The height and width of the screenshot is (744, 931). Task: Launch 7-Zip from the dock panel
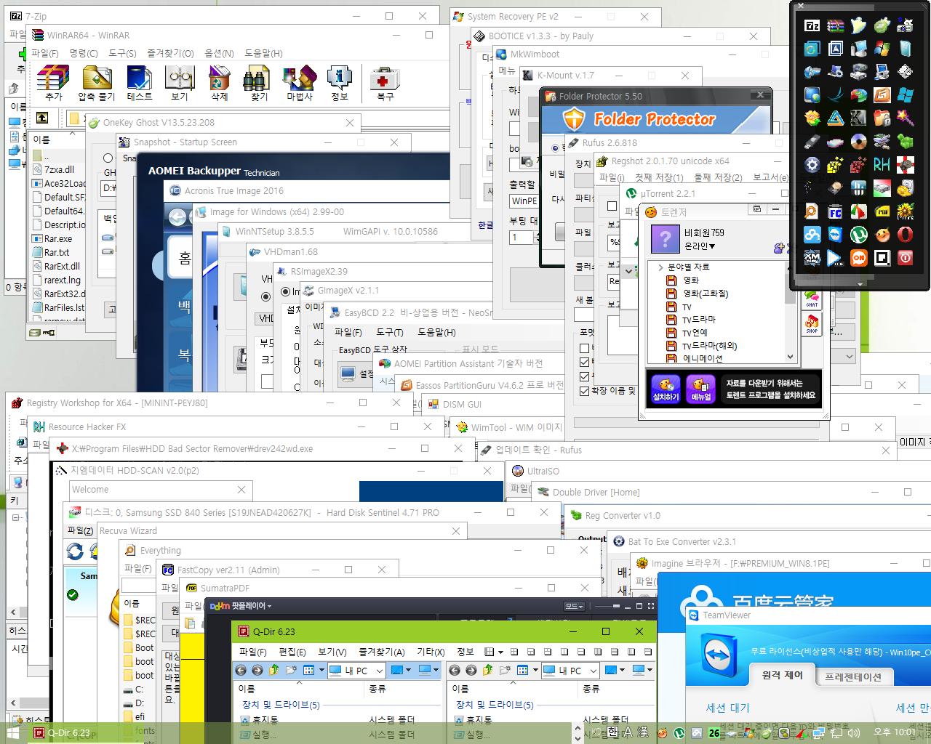coord(812,25)
